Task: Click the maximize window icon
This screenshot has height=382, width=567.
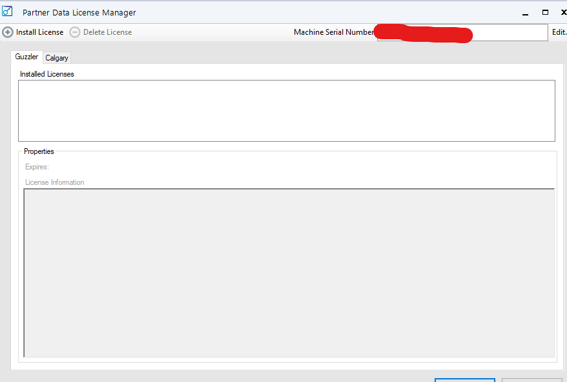Action: (x=544, y=12)
